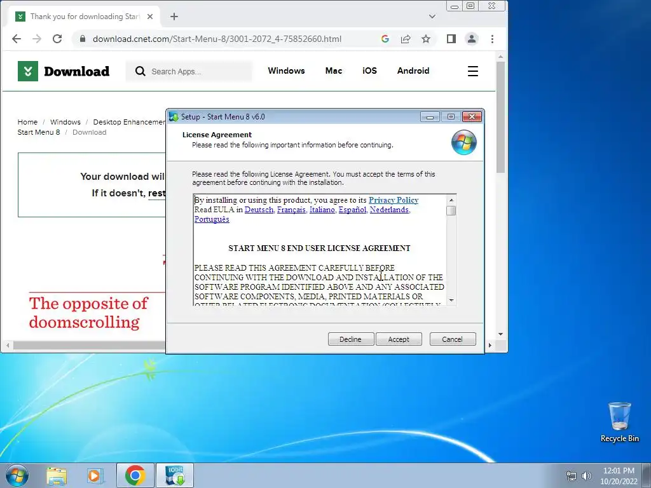Open Desktop Enhancements breadcrumb
Image resolution: width=651 pixels, height=488 pixels.
pyautogui.click(x=129, y=122)
